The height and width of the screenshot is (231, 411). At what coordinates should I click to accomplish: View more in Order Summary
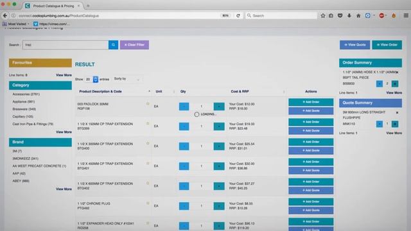[x=394, y=92]
